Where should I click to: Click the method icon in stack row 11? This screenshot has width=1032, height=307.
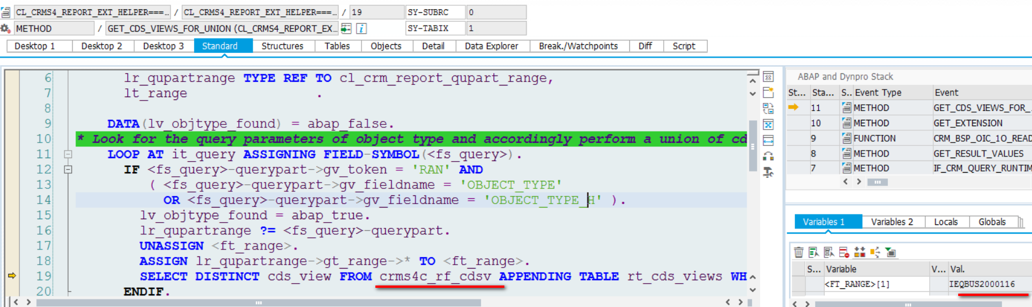(x=847, y=108)
